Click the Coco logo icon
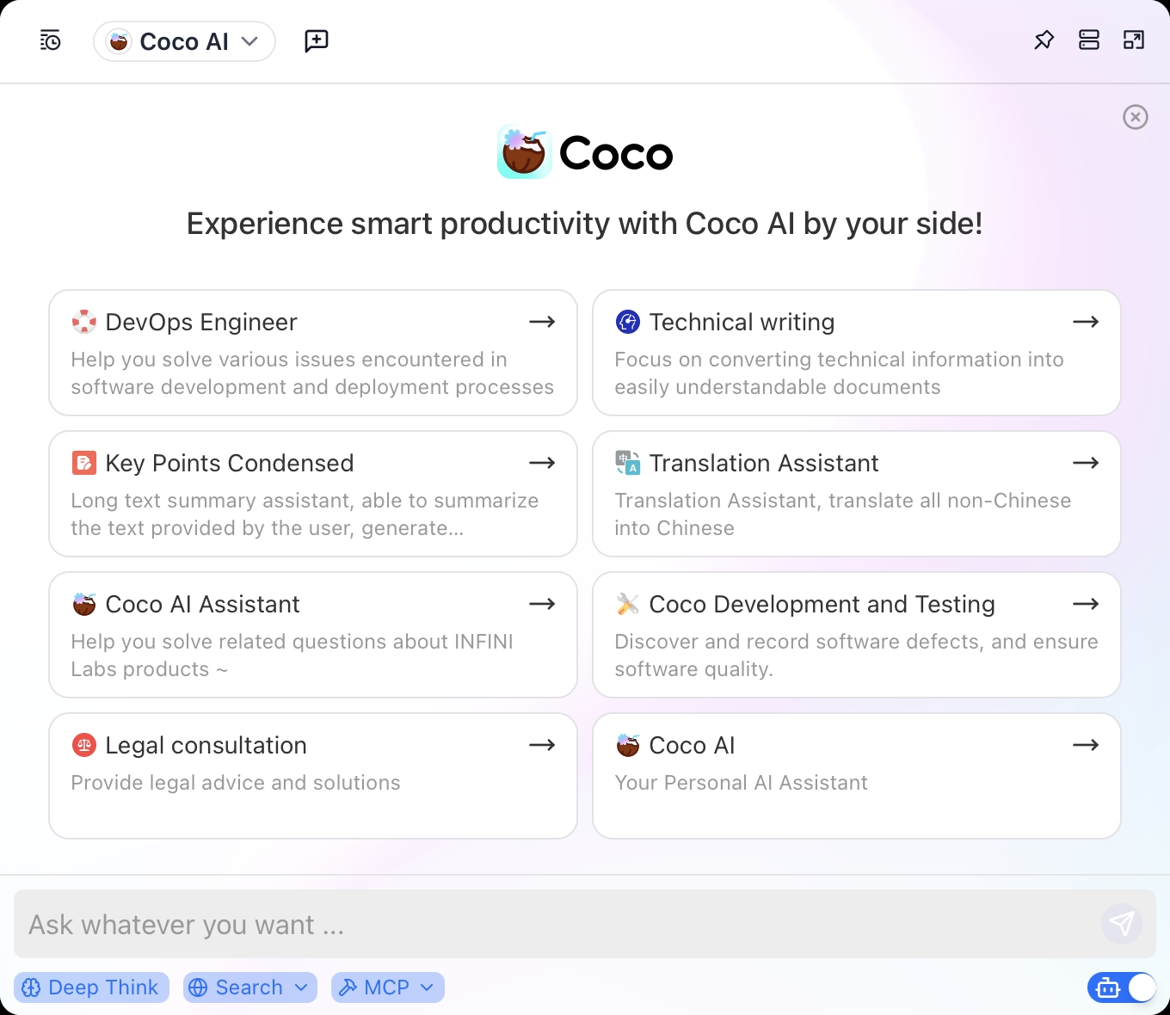Viewport: 1170px width, 1015px height. point(525,151)
